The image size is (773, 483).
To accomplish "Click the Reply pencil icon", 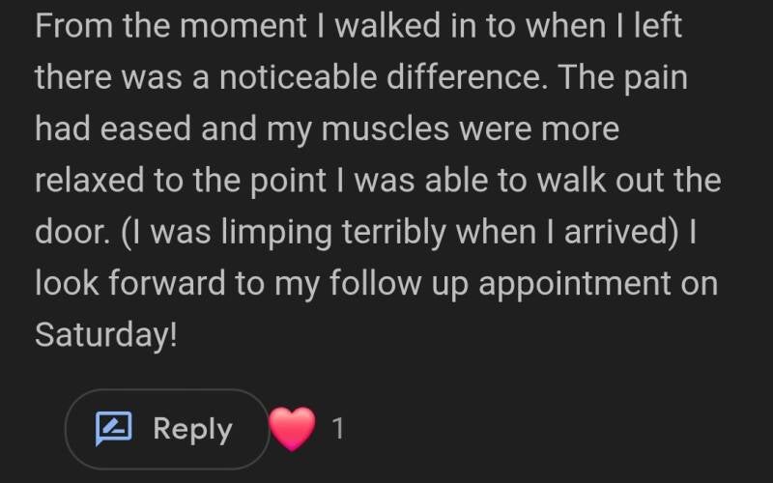I will click(x=113, y=429).
